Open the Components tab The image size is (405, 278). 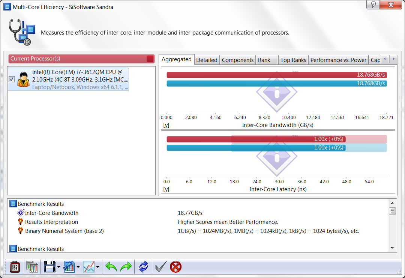238,60
